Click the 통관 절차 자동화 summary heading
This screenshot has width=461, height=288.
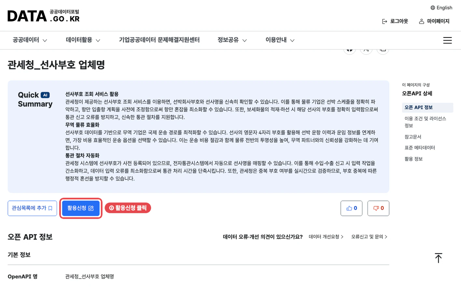82,156
